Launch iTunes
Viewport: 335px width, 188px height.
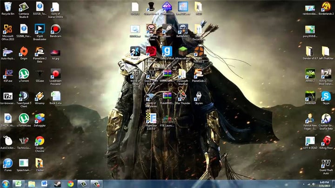(8, 165)
